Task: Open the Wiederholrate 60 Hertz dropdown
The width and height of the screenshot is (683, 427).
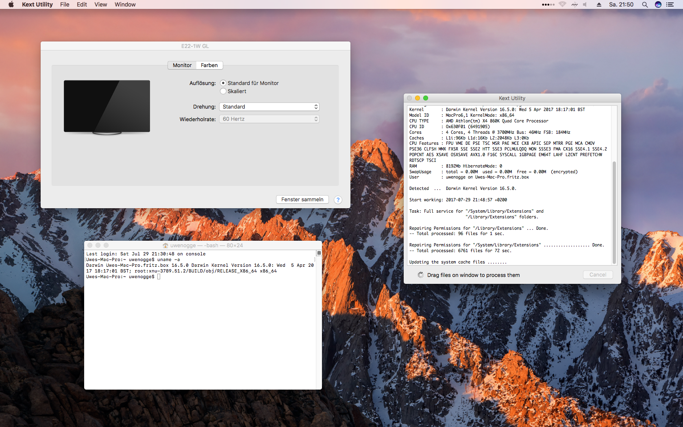Action: click(x=269, y=119)
